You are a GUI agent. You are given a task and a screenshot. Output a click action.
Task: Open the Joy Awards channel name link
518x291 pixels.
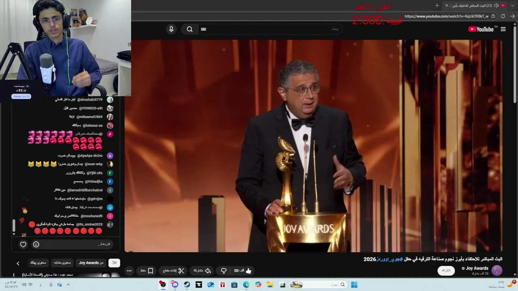pos(477,268)
